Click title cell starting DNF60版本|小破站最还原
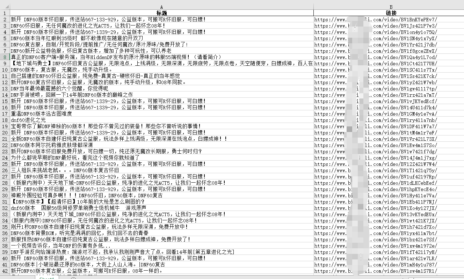Screen dimensions: 464x279 coord(161,264)
